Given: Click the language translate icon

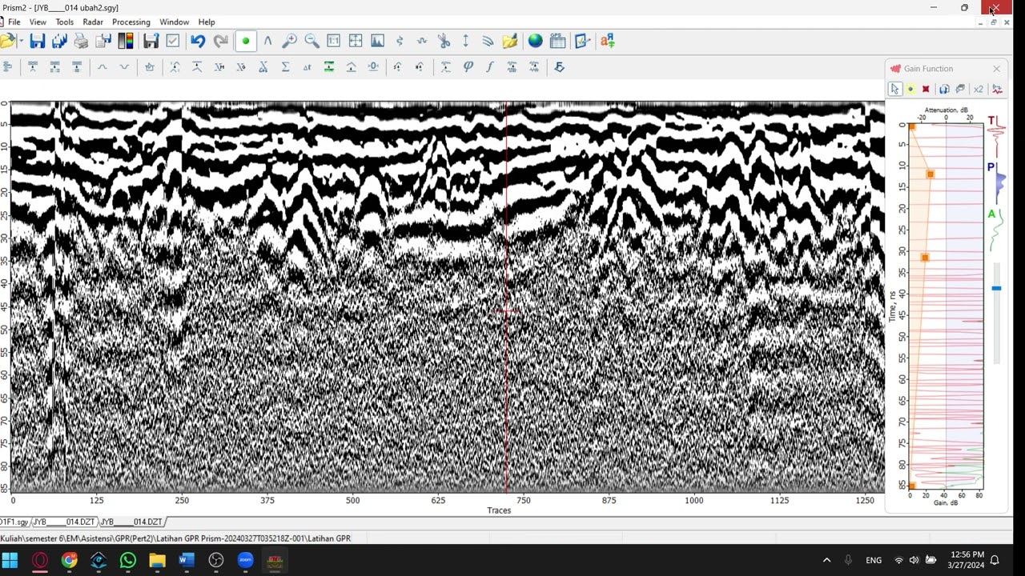Looking at the screenshot, I should pyautogui.click(x=607, y=41).
